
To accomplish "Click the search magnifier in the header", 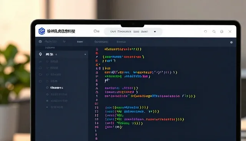I will pos(214,31).
